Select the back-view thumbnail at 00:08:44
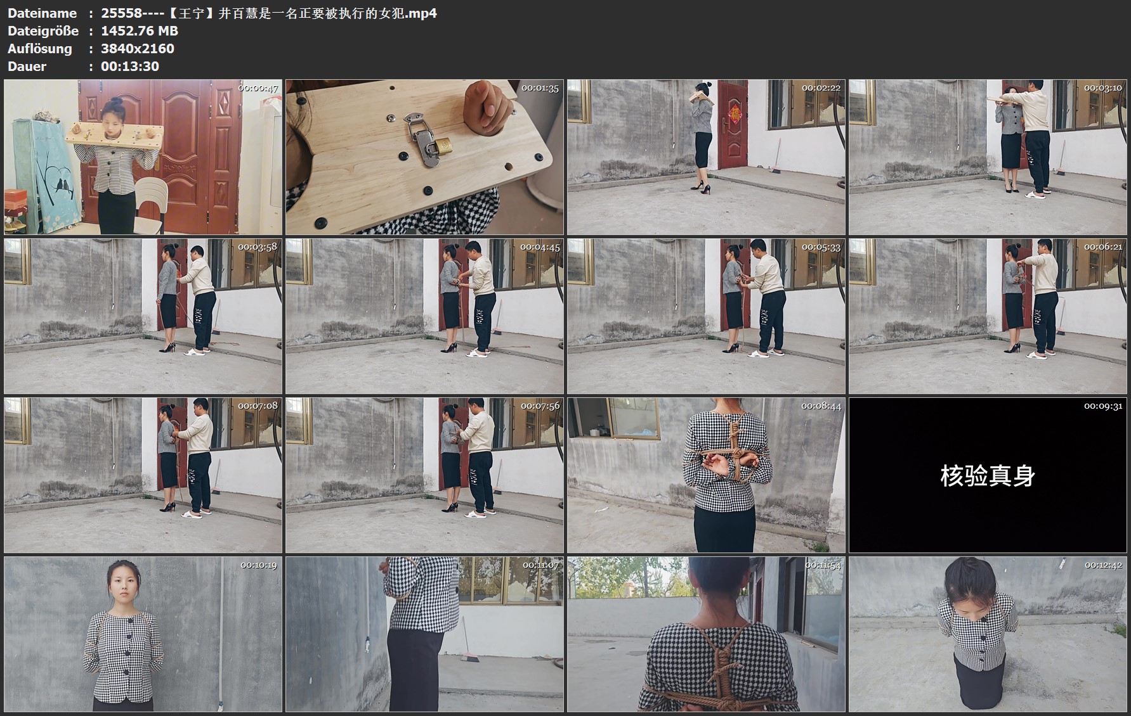1131x716 pixels. pos(706,475)
